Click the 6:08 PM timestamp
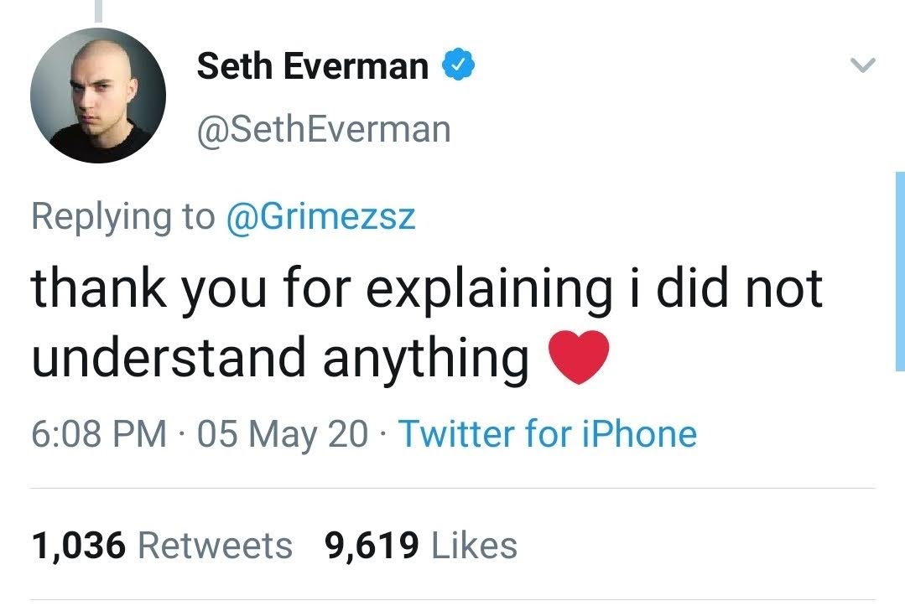The image size is (905, 606). coord(98,433)
